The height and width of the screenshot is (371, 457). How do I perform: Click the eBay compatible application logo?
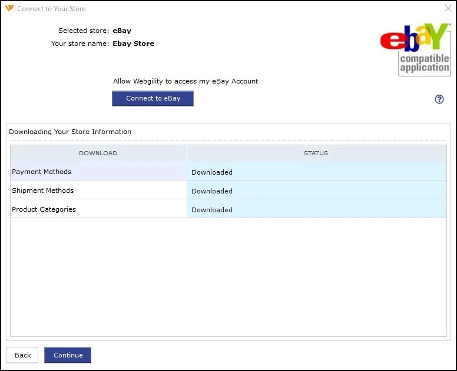click(415, 49)
